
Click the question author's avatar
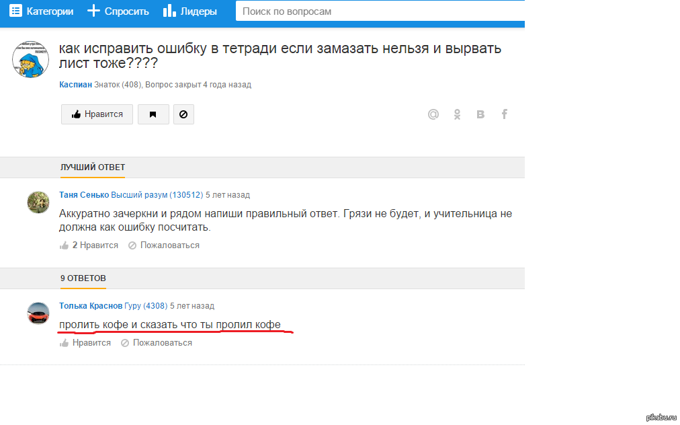click(30, 59)
